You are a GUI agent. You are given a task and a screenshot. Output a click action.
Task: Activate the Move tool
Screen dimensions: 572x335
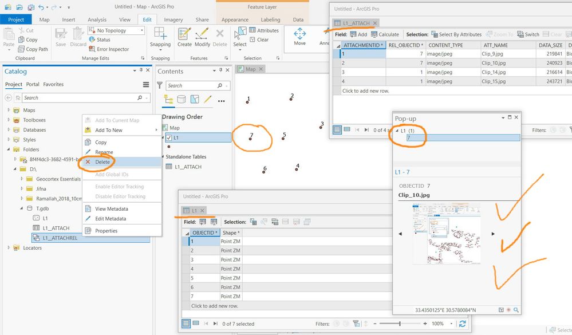299,37
